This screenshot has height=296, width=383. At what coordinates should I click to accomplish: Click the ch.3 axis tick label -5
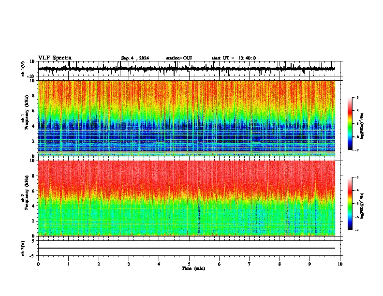tap(32, 256)
